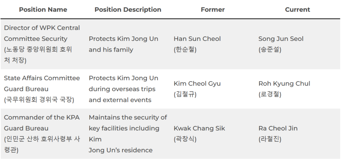342x163 pixels.
Task: Click the Korean text 송준설
Action: click(x=270, y=50)
